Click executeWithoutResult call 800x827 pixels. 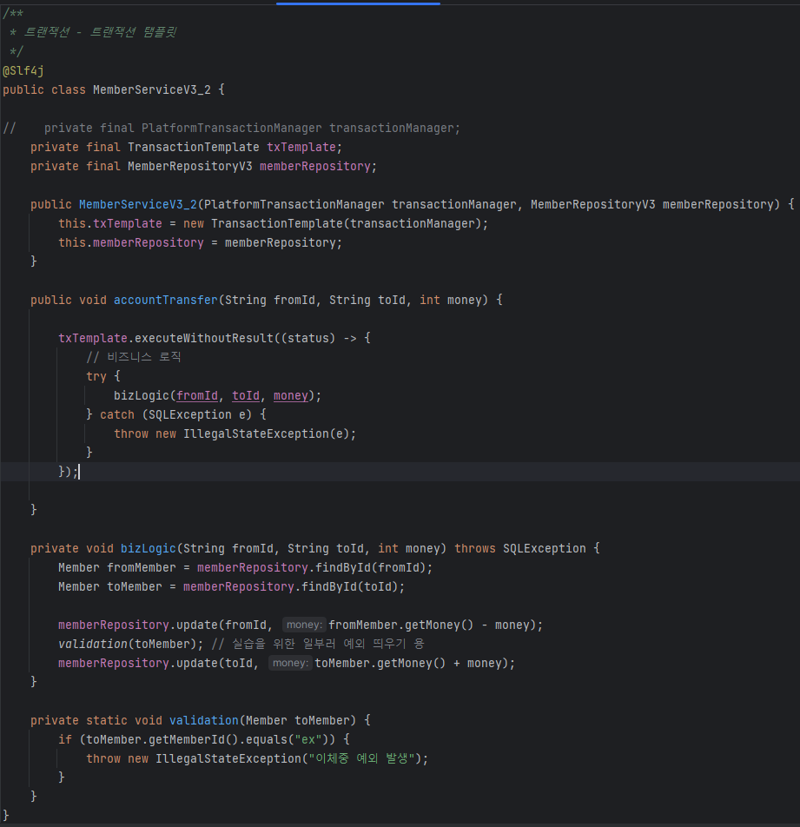tap(204, 338)
